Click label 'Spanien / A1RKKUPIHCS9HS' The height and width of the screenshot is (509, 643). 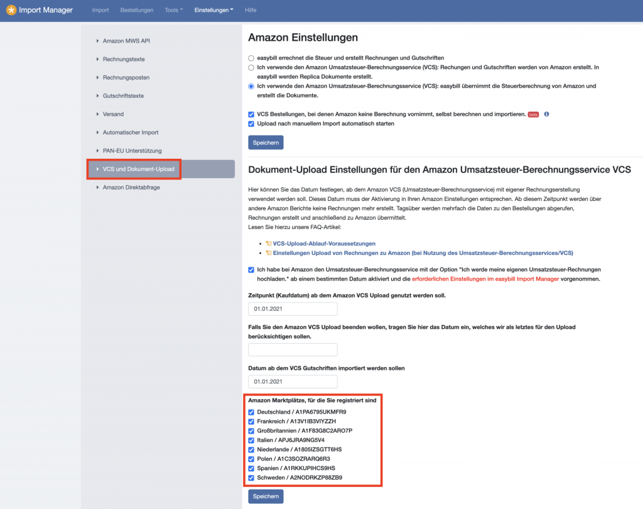click(x=296, y=468)
